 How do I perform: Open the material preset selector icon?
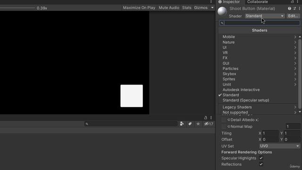(x=294, y=8)
